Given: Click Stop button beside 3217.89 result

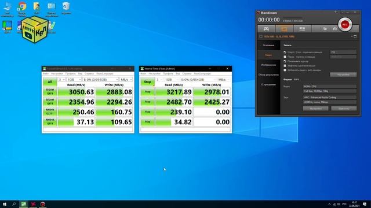Looking at the screenshot, I should click(147, 92).
